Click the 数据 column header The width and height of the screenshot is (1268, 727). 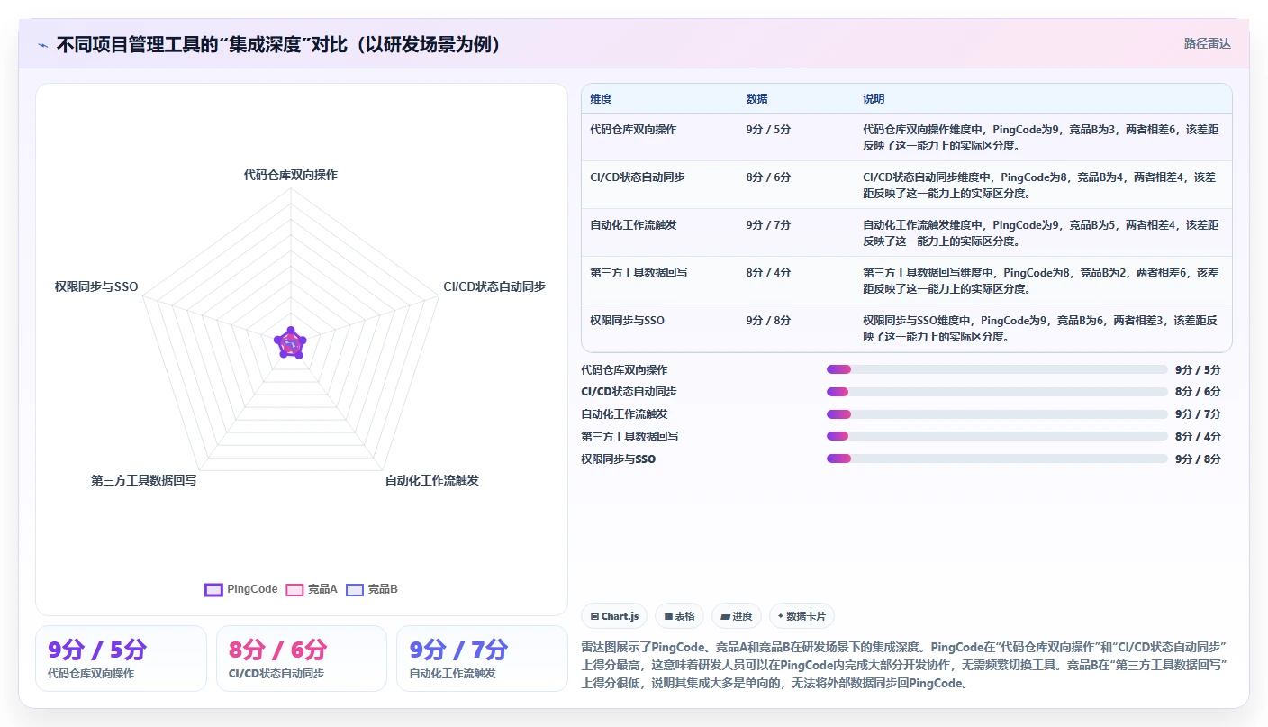pyautogui.click(x=757, y=99)
